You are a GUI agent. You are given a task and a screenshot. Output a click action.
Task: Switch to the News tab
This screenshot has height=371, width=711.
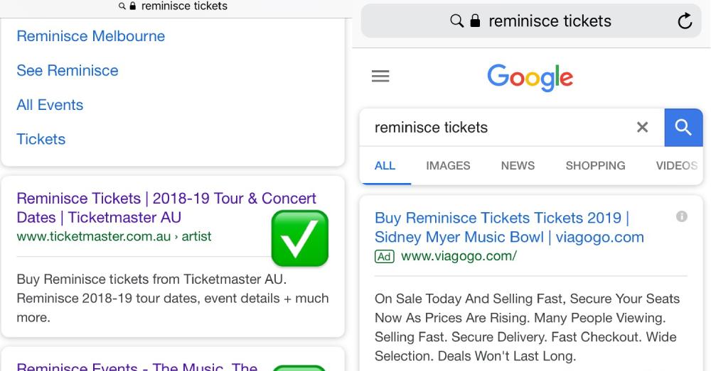tap(518, 165)
